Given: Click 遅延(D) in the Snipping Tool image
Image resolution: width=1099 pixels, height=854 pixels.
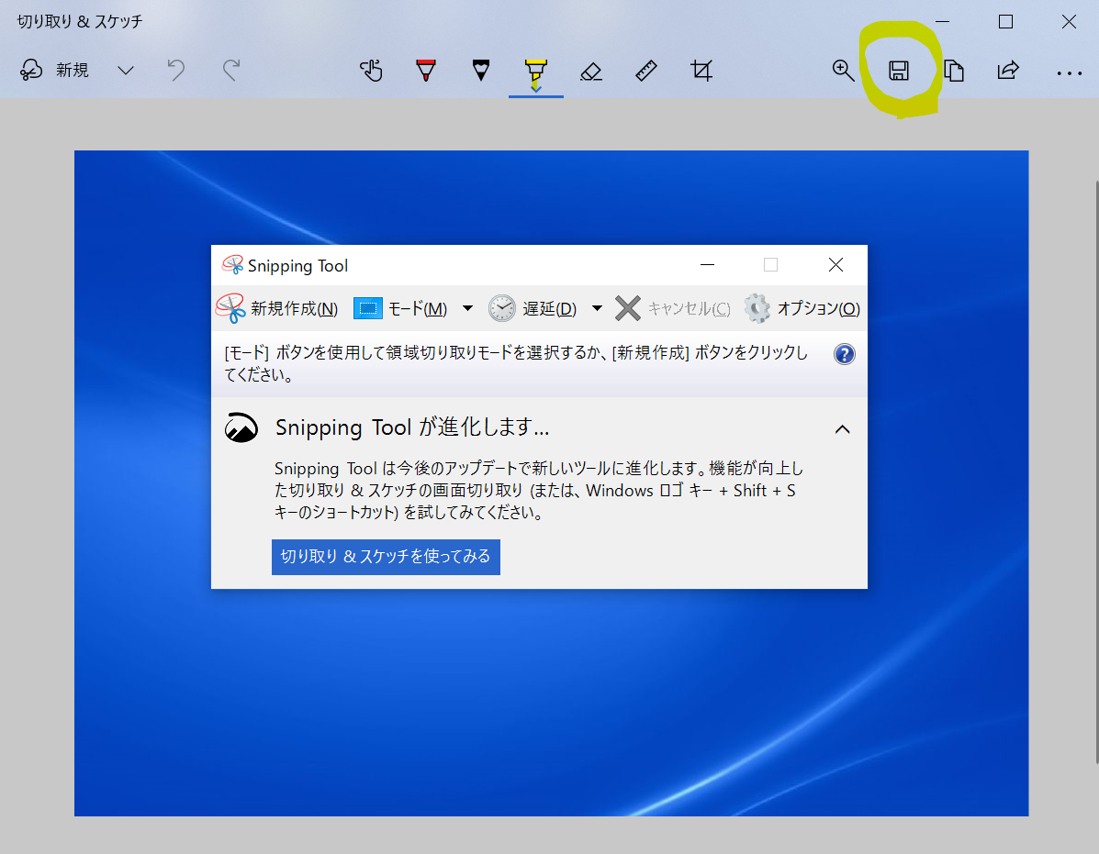Looking at the screenshot, I should 533,308.
